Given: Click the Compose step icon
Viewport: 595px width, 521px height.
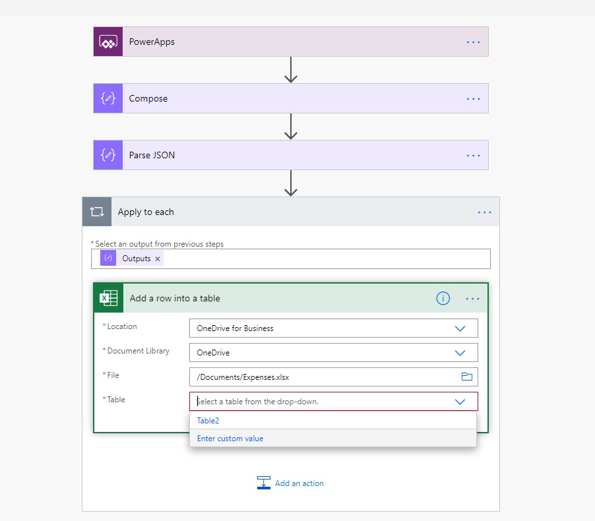Looking at the screenshot, I should coord(108,98).
